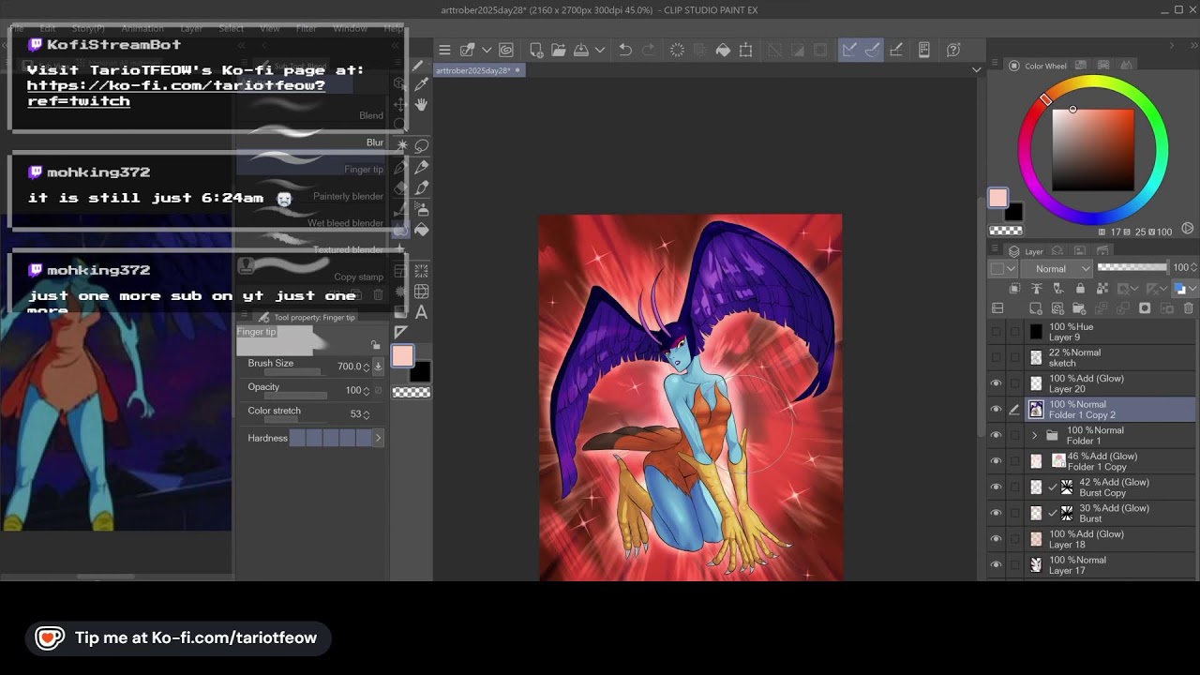1200x675 pixels.
Task: Open the Save icon's dropdown arrow
Action: point(600,50)
